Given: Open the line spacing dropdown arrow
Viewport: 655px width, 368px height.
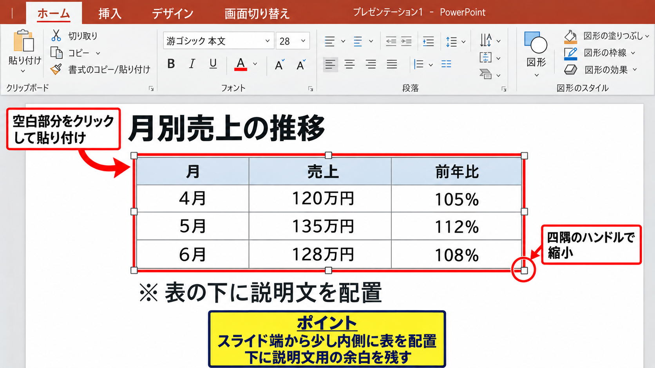Looking at the screenshot, I should [463, 41].
